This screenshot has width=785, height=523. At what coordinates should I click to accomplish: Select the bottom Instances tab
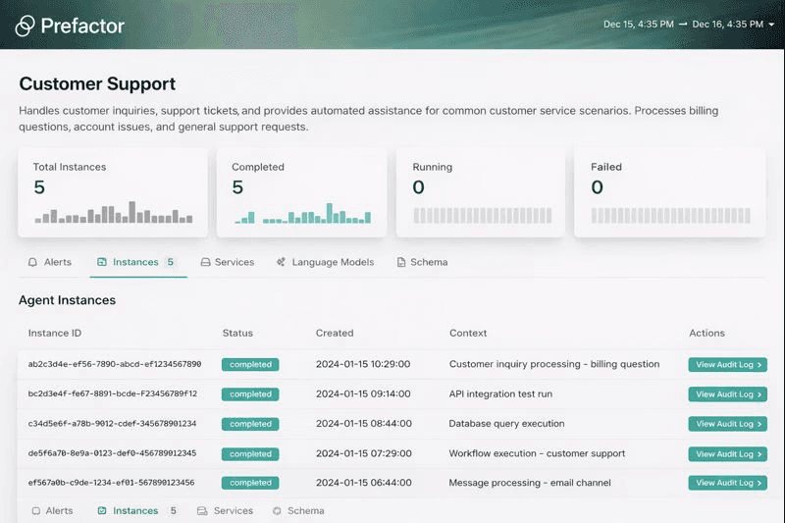pyautogui.click(x=136, y=511)
